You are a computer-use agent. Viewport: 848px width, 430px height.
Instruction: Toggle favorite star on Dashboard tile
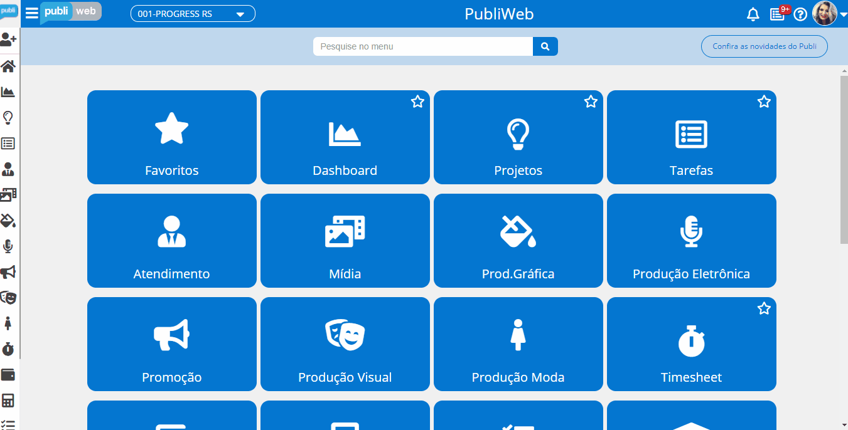417,102
